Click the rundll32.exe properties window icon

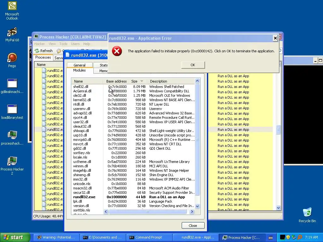[68, 55]
